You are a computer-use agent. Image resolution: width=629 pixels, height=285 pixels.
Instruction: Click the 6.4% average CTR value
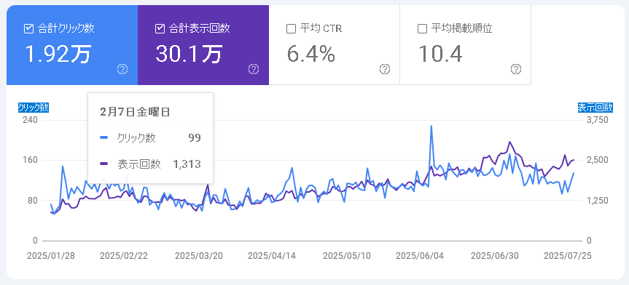coord(311,54)
